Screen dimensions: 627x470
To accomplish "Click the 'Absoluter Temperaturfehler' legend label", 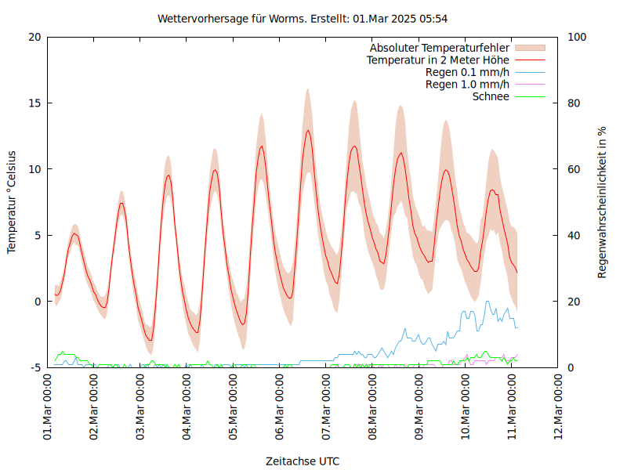I will tap(440, 47).
